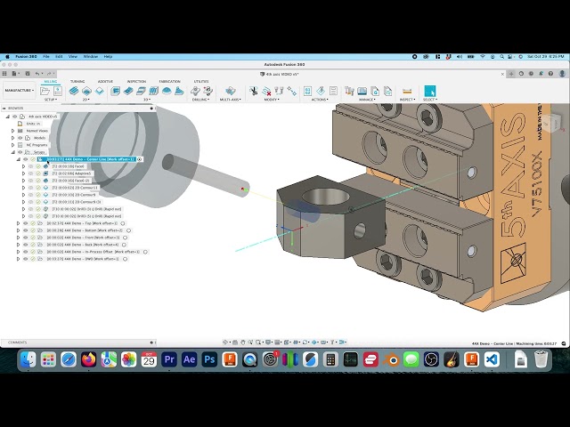
Task: Collapse the Setups node
Action: click(13, 152)
